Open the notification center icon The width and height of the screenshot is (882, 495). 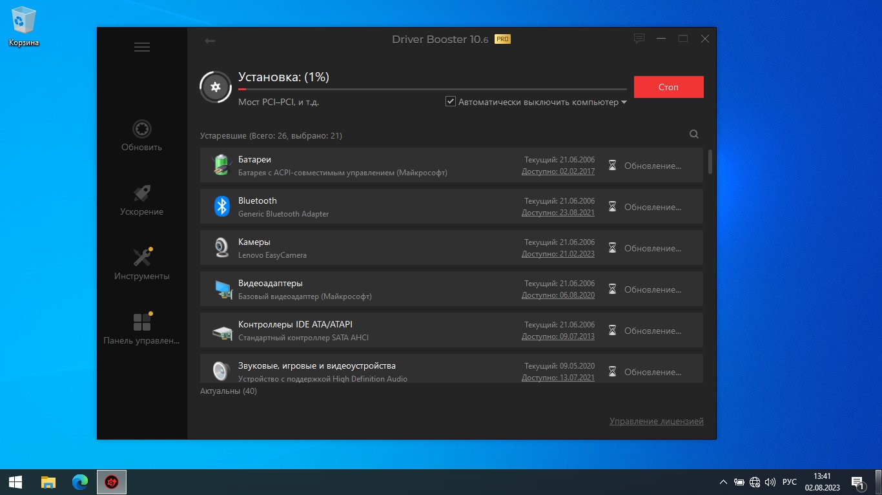click(858, 482)
